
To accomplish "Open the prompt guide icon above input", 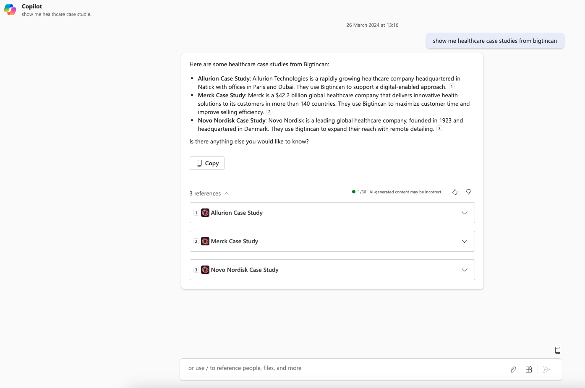I will [558, 350].
